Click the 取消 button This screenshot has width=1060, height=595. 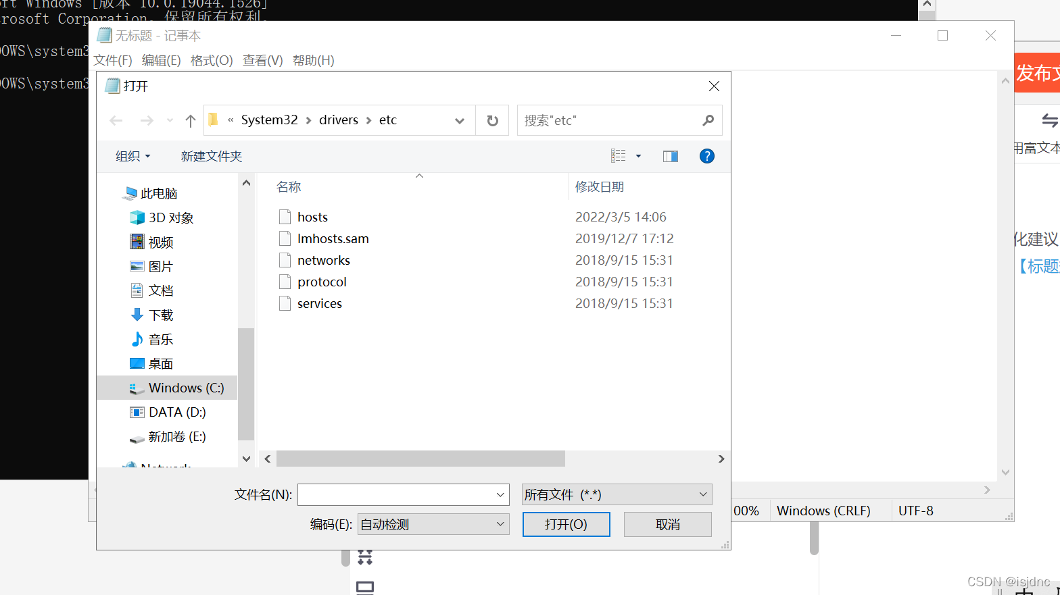[668, 525]
